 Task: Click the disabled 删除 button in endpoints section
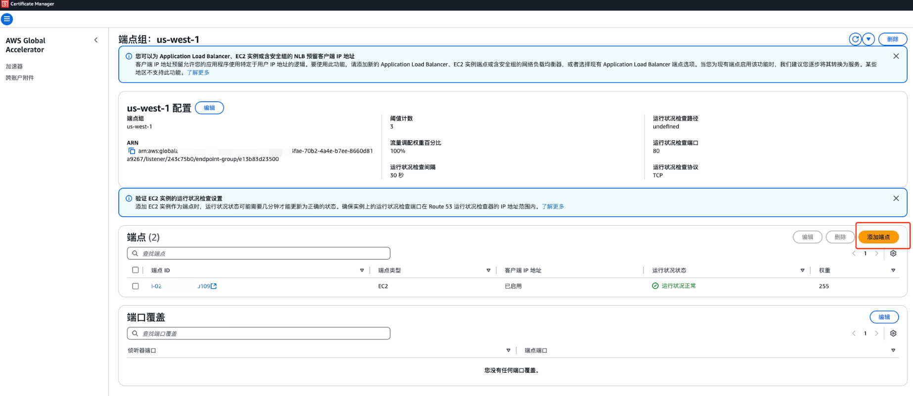click(840, 237)
